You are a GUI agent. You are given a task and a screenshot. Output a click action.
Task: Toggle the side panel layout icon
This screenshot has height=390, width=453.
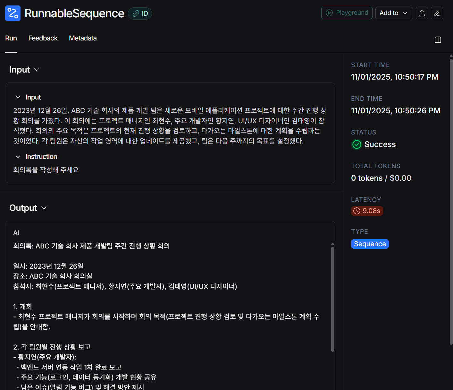[x=438, y=40]
